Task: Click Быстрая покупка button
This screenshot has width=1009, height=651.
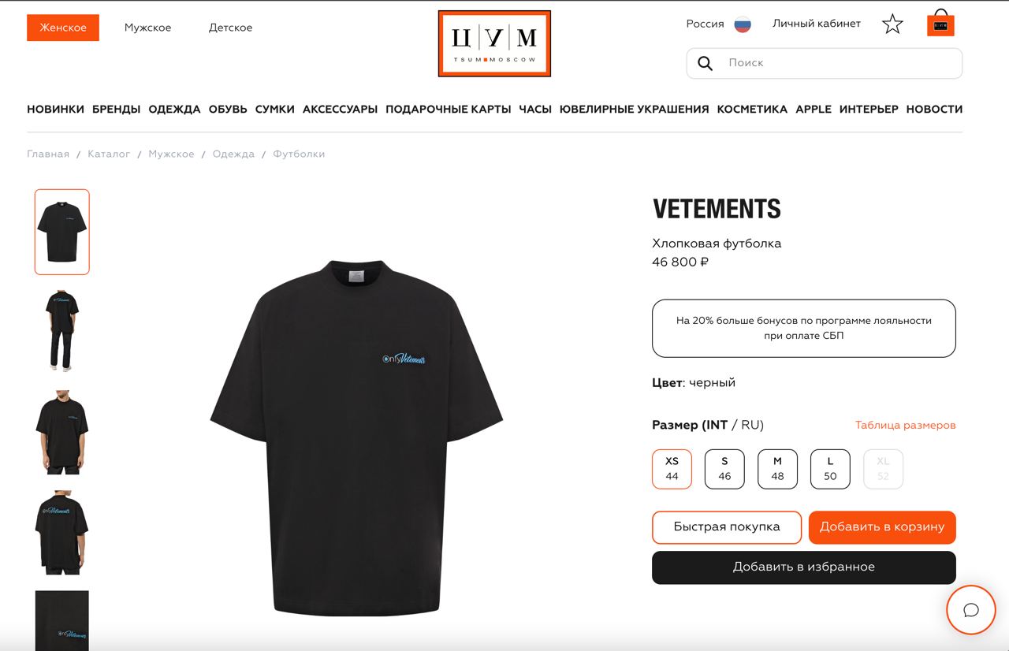Action: point(727,527)
